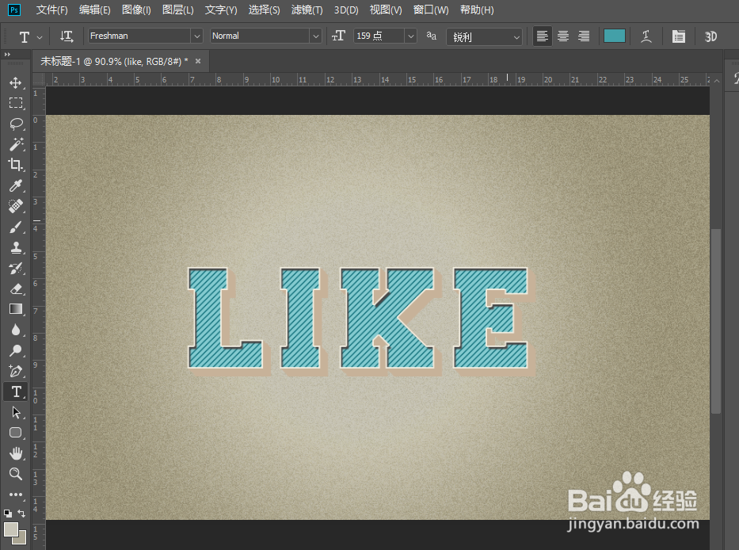Image resolution: width=739 pixels, height=550 pixels.
Task: Select the Eraser tool
Action: click(x=16, y=288)
